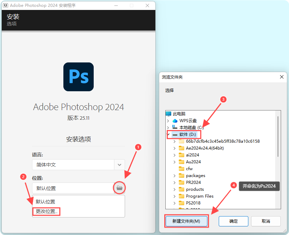This screenshot has height=235, width=289.
Task: Click the 安装选项 heading
Action: click(79, 139)
